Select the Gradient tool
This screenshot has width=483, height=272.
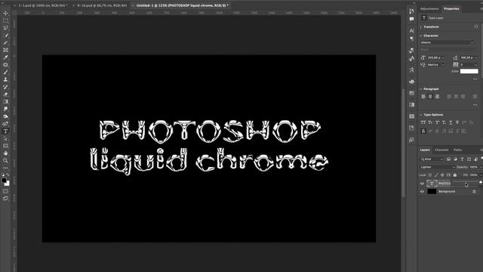pyautogui.click(x=5, y=101)
